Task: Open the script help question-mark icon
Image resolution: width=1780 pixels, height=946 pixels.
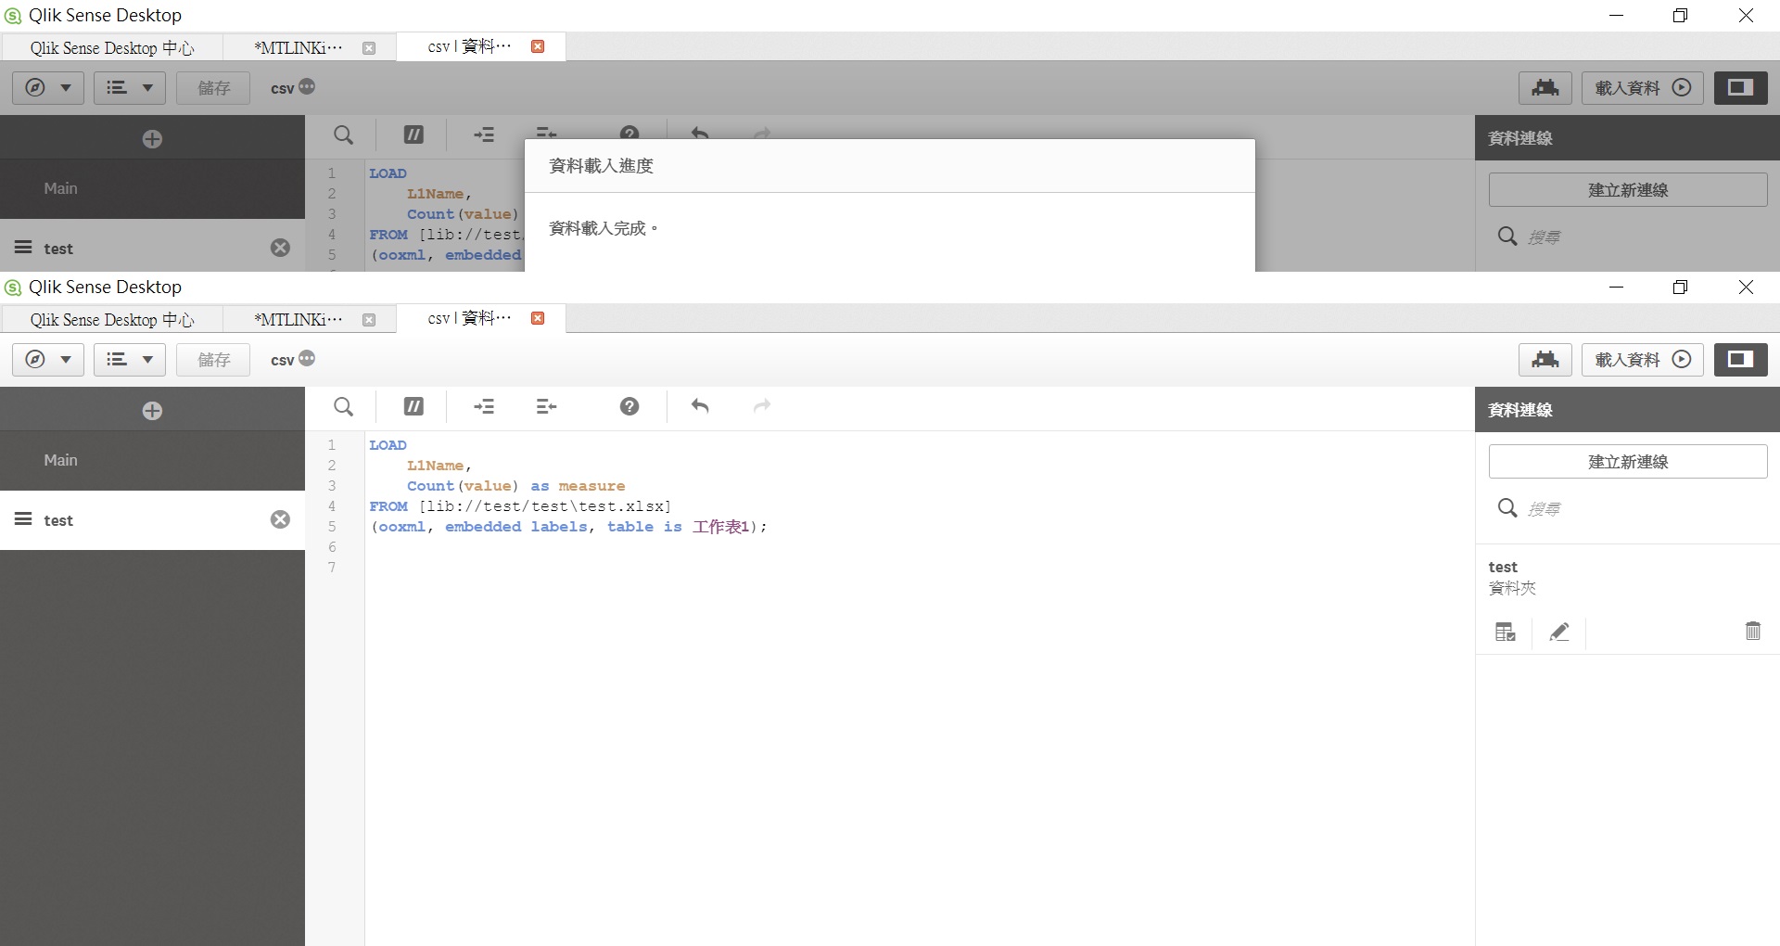Action: [629, 406]
